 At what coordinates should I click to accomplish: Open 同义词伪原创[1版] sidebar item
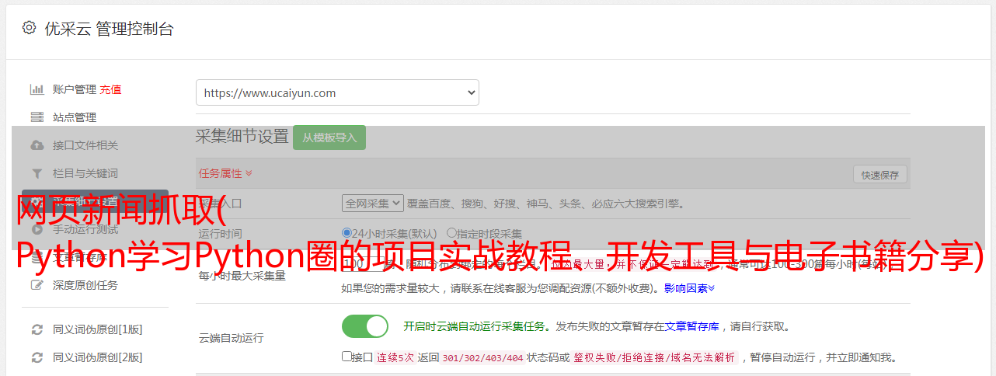[98, 329]
